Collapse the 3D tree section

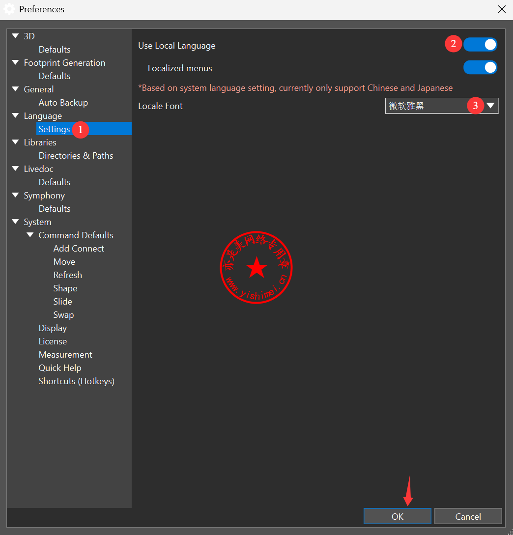(15, 36)
